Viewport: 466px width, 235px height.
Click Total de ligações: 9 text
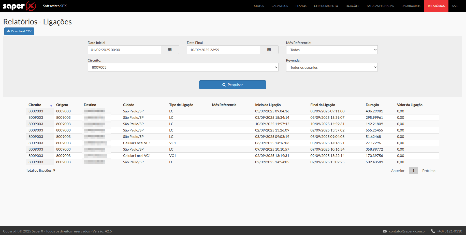tap(40, 170)
